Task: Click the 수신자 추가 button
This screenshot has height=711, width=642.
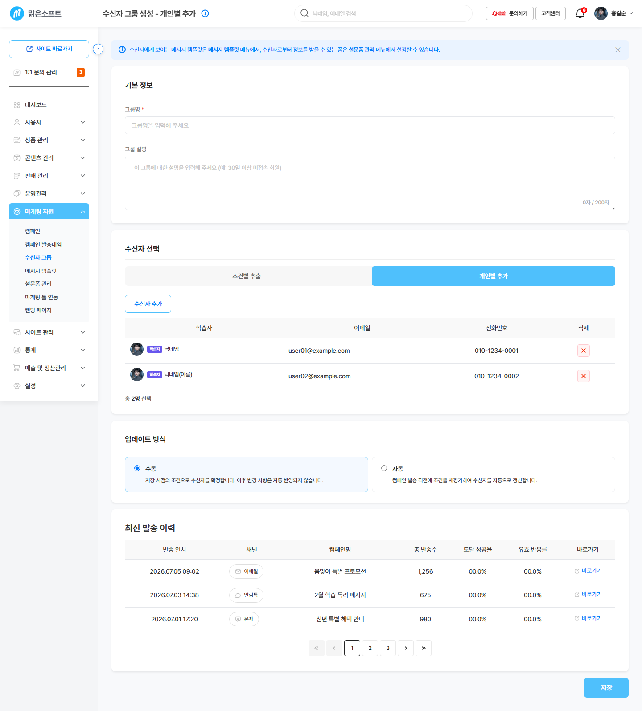Action: point(148,304)
